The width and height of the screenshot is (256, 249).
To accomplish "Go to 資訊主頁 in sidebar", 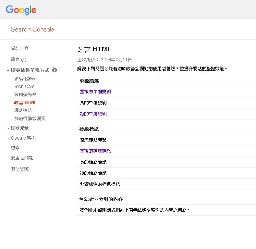I will tap(20, 48).
